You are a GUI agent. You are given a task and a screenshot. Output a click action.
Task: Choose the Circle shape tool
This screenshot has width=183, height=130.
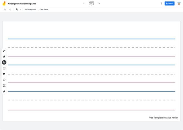pos(4,80)
